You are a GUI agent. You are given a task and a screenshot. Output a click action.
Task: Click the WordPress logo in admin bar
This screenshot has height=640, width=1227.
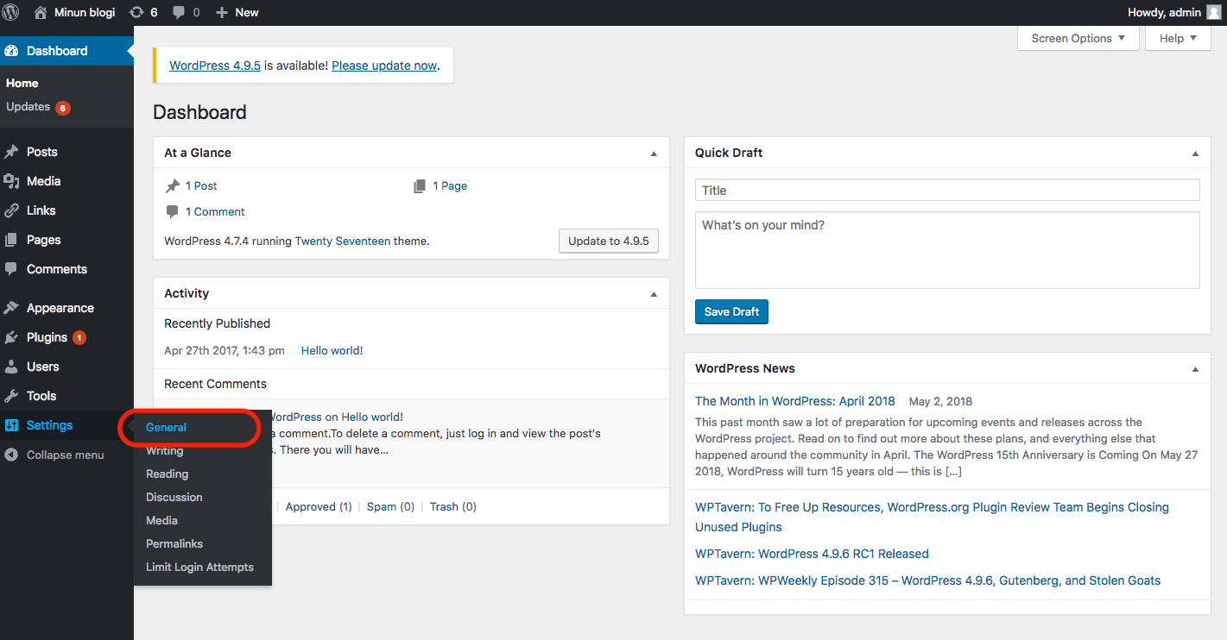pyautogui.click(x=11, y=12)
